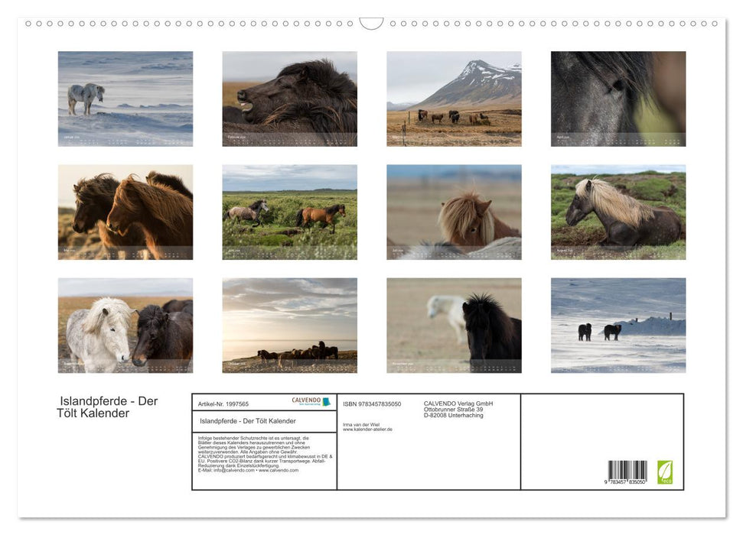
Task: Select the June horses running in green field
Action: (x=289, y=212)
